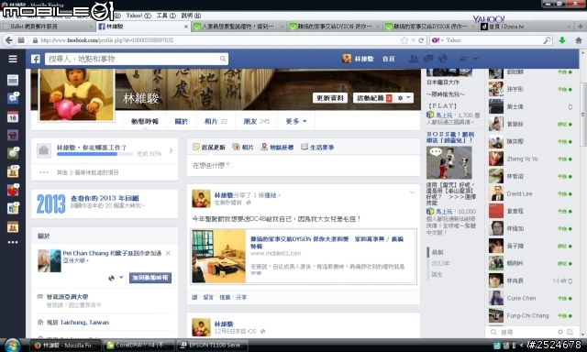Click profile completion progress bar
Image resolution: width=587 pixels, height=352 pixels.
(94, 154)
